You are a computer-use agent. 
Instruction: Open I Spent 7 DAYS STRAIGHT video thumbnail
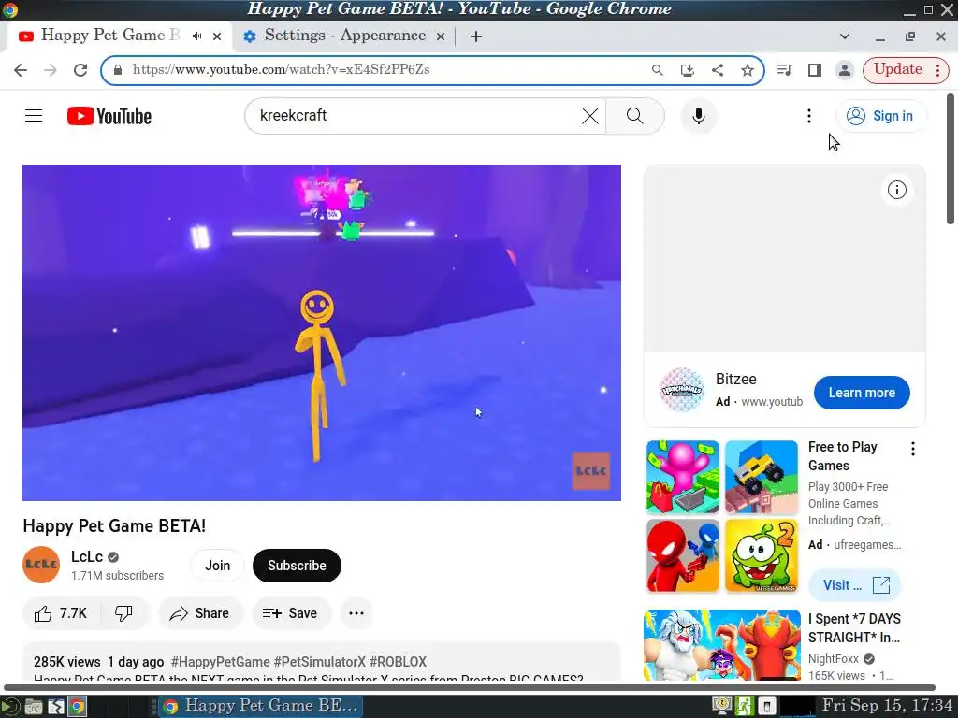(x=722, y=645)
